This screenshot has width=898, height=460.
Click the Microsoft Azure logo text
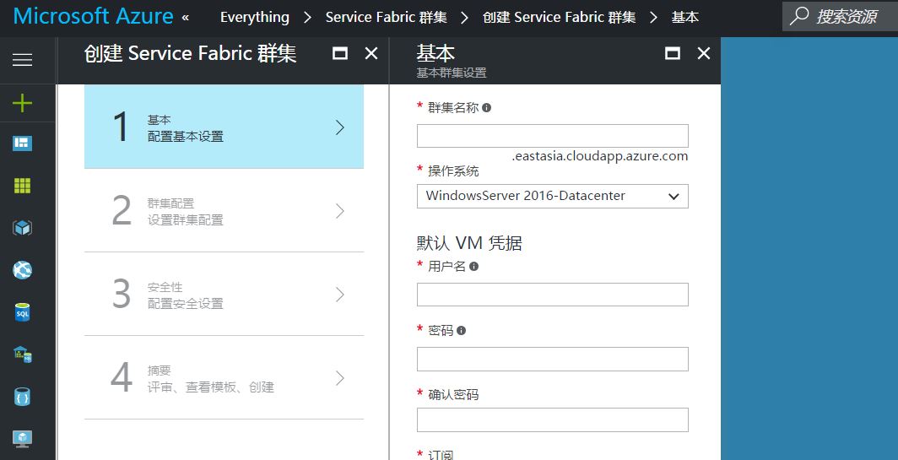93,16
